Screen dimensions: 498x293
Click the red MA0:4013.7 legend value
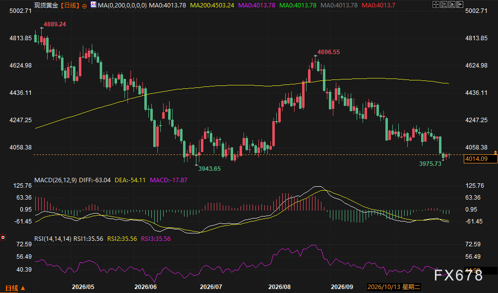pyautogui.click(x=378, y=5)
